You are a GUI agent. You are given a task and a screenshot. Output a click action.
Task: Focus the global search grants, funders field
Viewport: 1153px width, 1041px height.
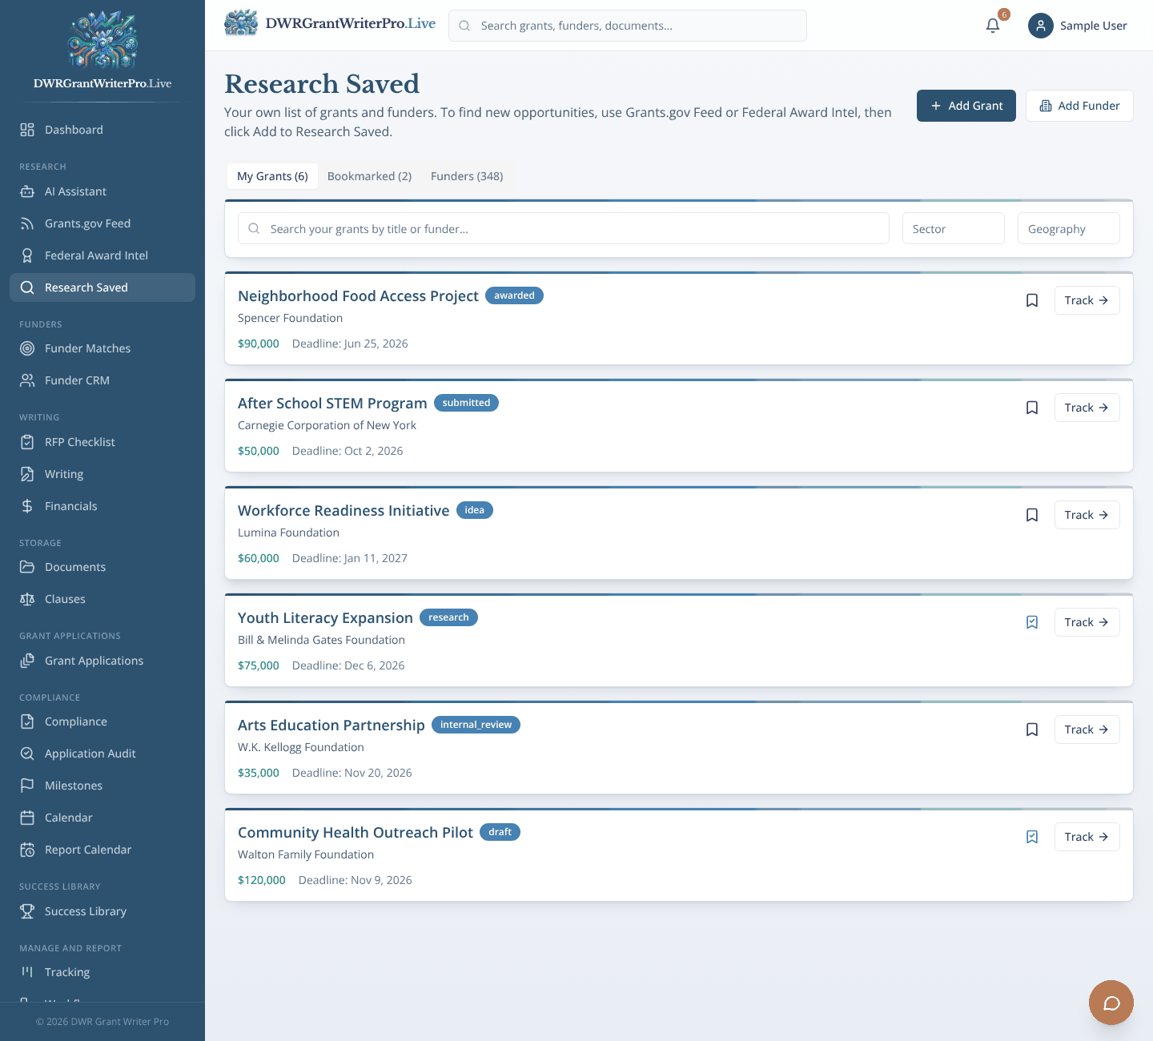pos(628,26)
